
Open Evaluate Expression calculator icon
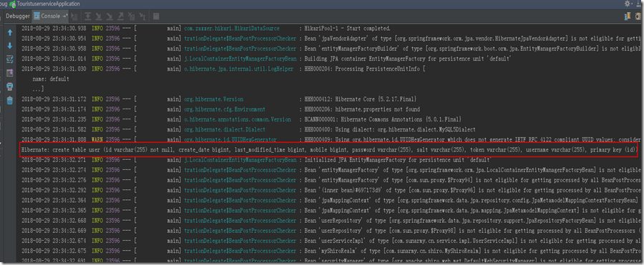(x=156, y=16)
